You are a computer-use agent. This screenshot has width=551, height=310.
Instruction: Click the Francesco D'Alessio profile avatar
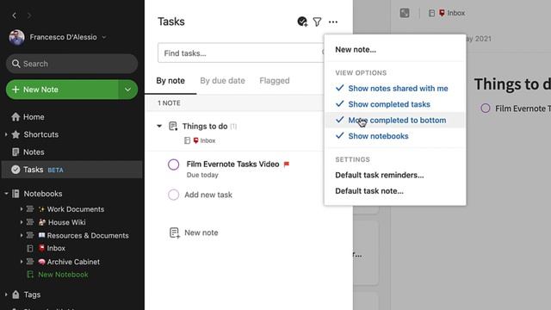point(17,37)
